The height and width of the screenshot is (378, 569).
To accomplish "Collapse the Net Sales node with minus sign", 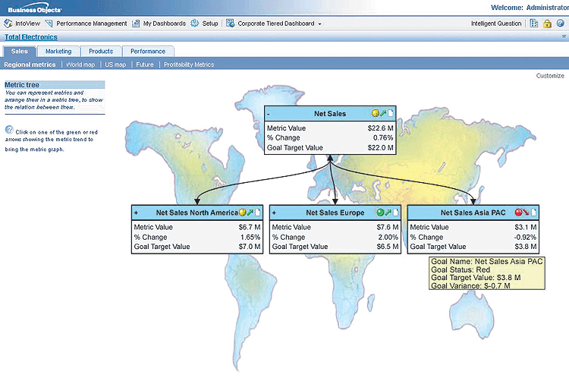I will (268, 114).
